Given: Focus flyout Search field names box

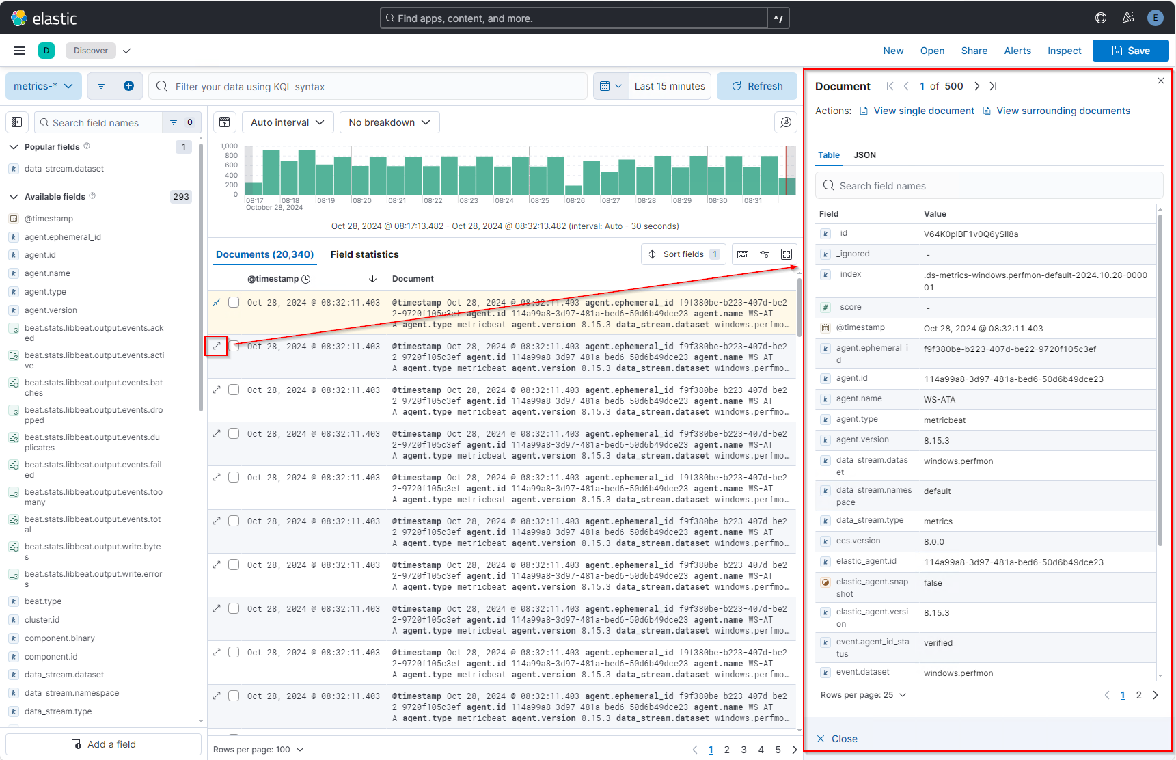Looking at the screenshot, I should point(989,186).
